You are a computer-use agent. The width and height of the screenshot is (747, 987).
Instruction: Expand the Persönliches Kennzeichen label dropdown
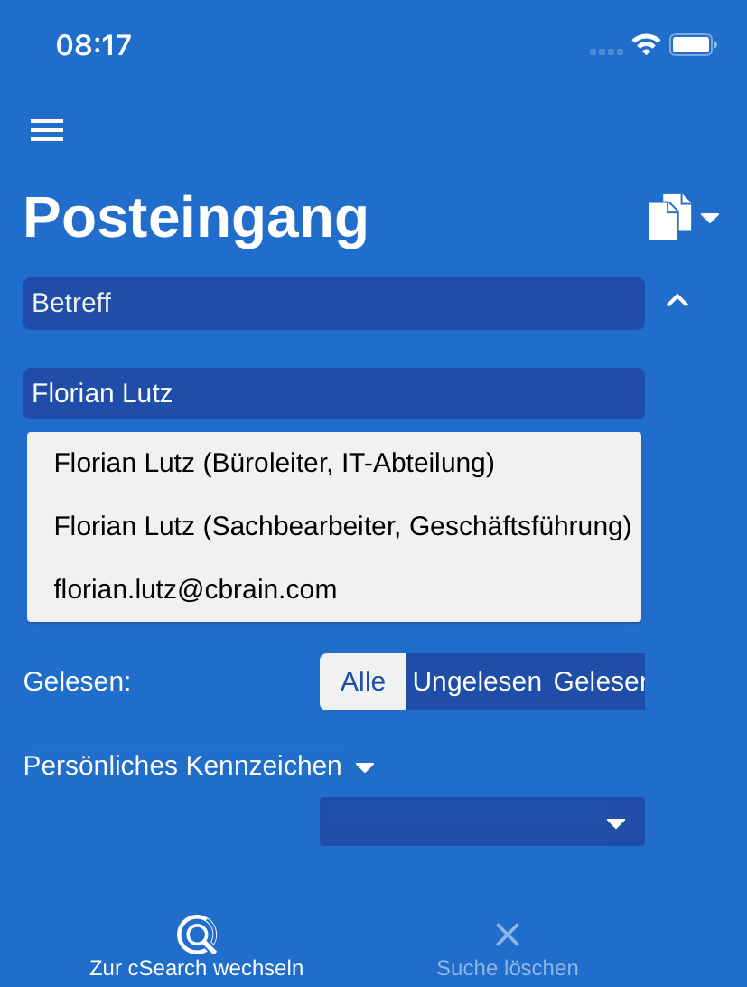coord(364,767)
